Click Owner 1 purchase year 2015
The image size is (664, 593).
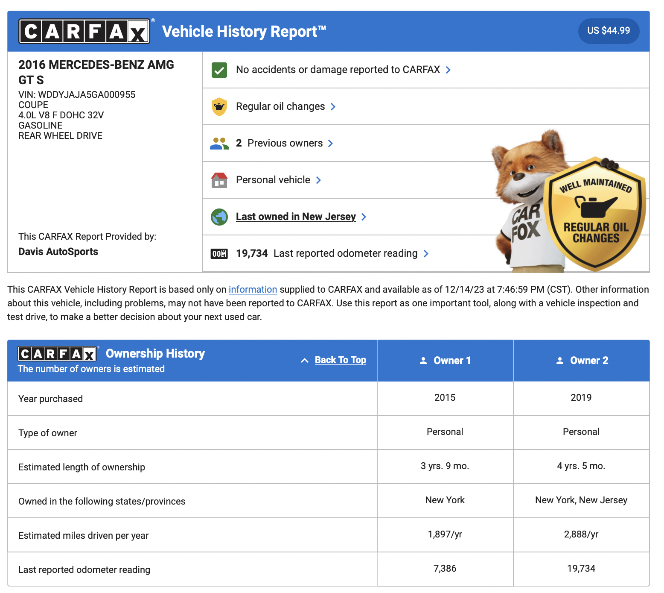(x=445, y=397)
